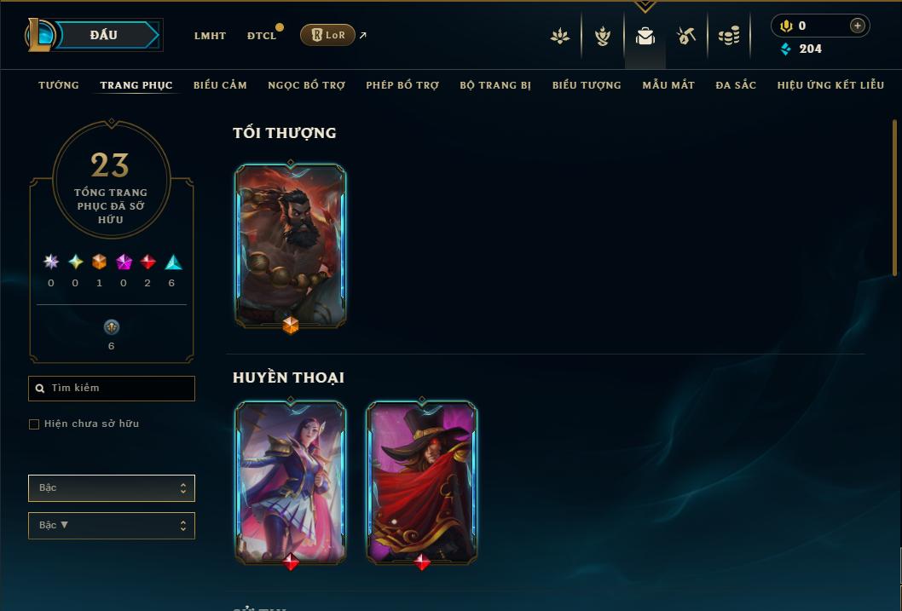This screenshot has width=902, height=611.
Task: Switch to the 'TƯỚNG' tab
Action: point(59,85)
